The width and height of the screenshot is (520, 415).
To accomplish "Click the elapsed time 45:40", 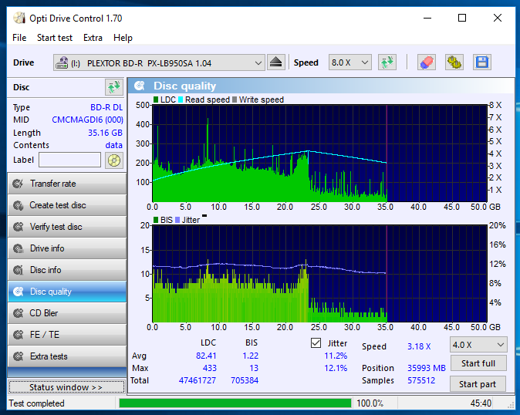I will [481, 403].
